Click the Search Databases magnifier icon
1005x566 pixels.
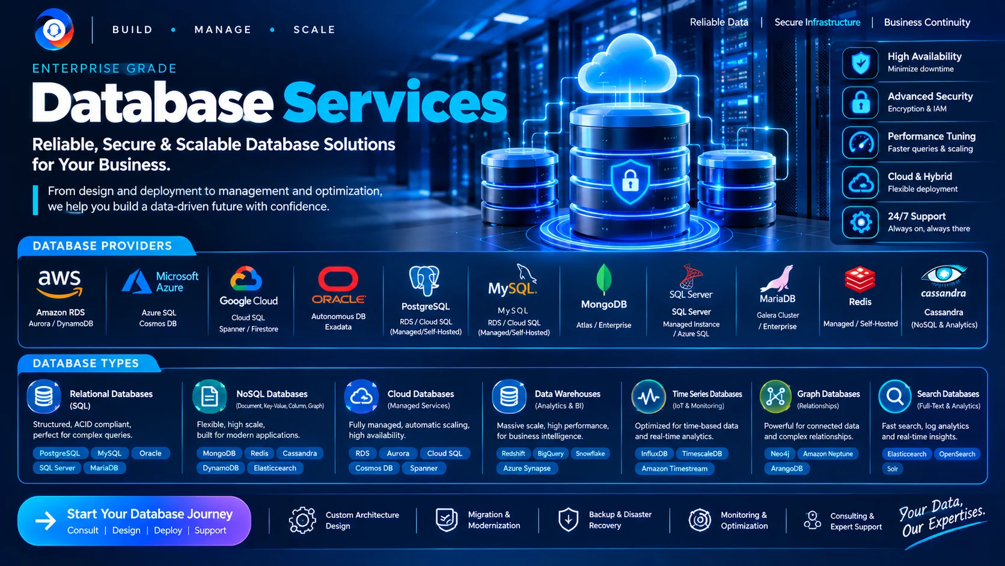click(x=895, y=396)
